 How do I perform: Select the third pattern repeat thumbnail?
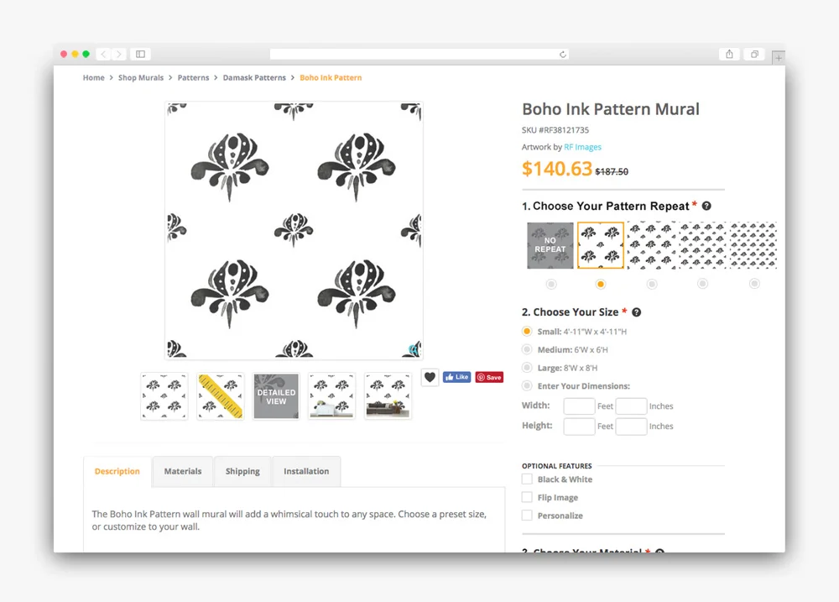[x=652, y=245]
